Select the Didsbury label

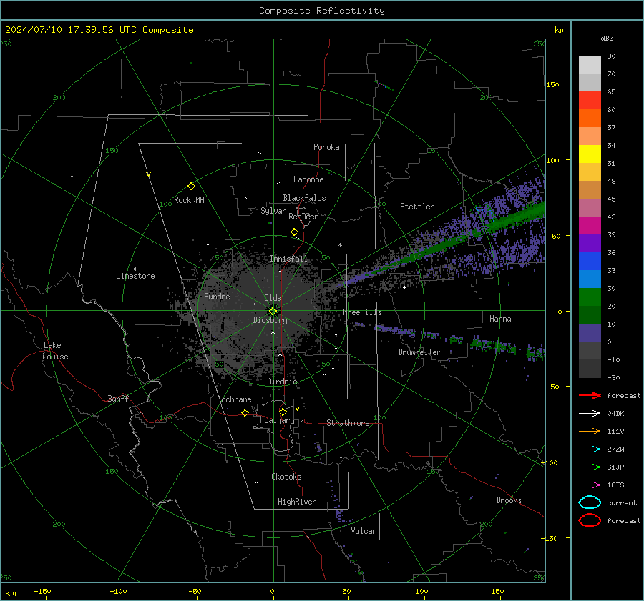(270, 320)
